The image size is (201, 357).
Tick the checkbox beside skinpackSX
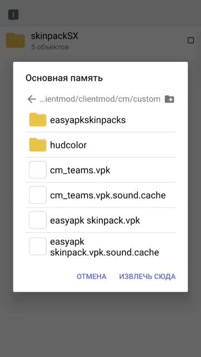point(191,41)
